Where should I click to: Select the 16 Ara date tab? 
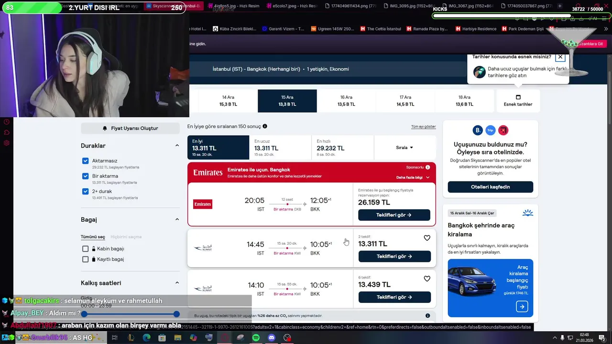pos(346,101)
